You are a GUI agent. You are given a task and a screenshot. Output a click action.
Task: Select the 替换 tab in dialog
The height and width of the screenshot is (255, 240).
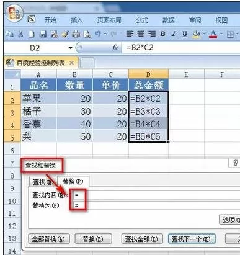click(x=73, y=181)
